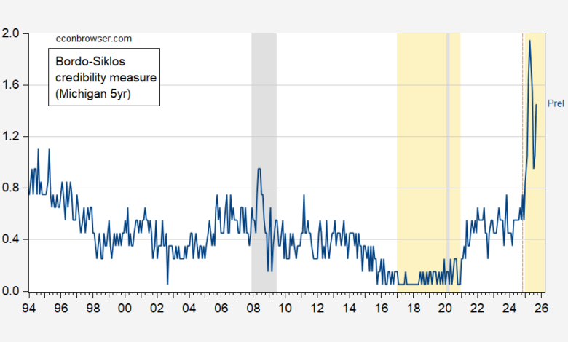Click the 20 year label on the x-axis
This screenshot has width=568, height=342.
click(x=445, y=308)
